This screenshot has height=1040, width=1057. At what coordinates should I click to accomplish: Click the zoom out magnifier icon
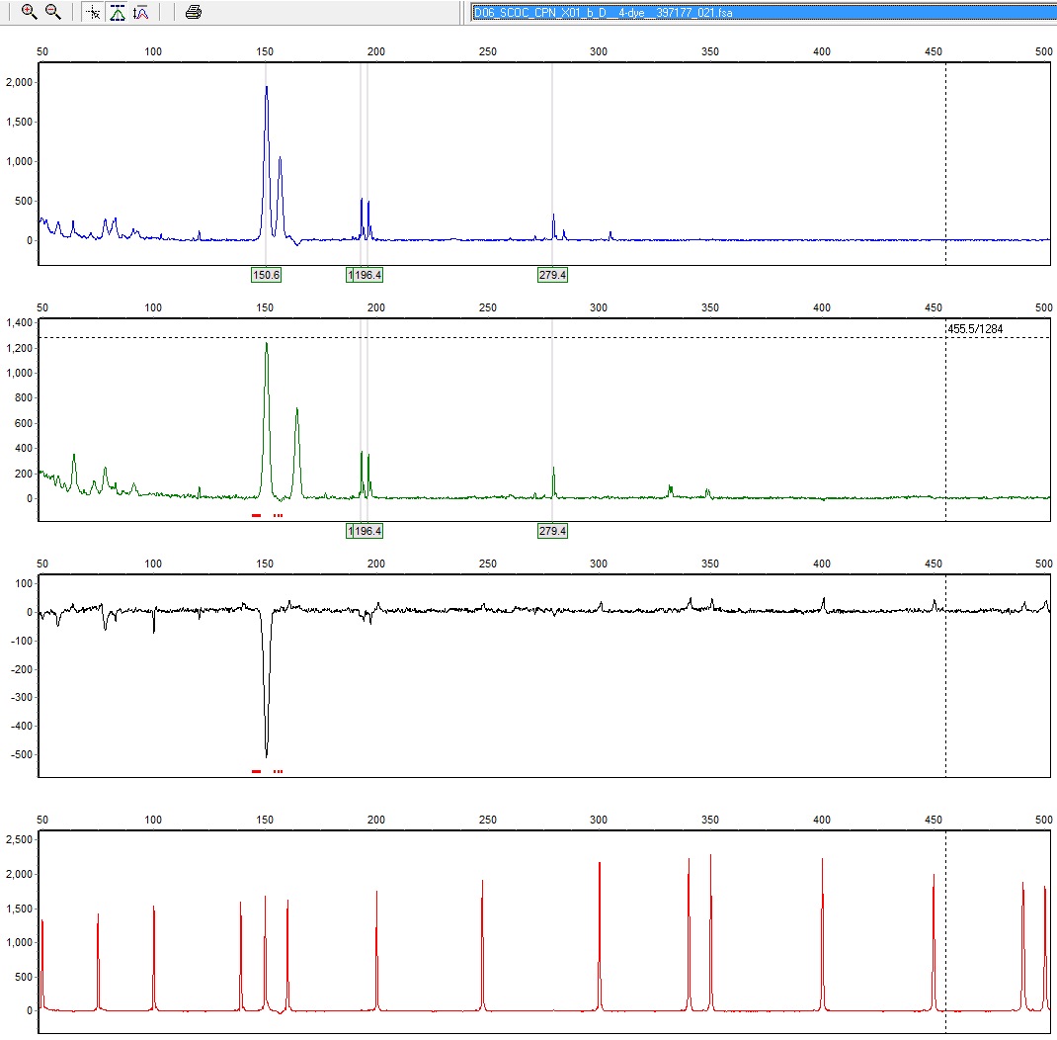[x=53, y=12]
